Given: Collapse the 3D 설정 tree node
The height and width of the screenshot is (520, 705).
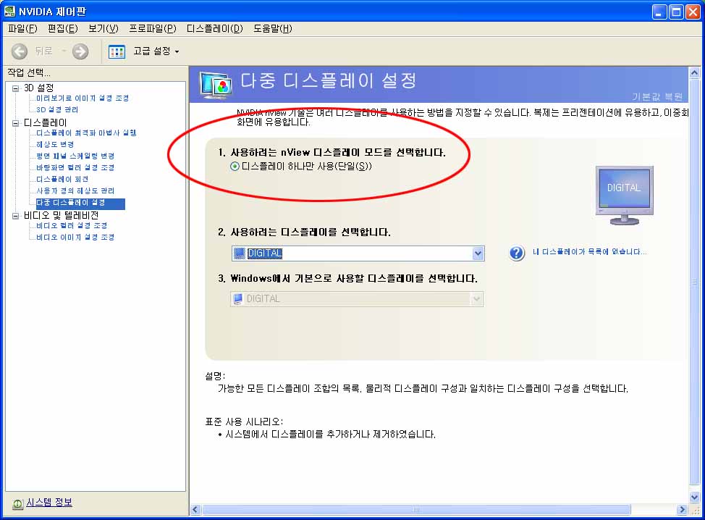Looking at the screenshot, I should click(16, 88).
